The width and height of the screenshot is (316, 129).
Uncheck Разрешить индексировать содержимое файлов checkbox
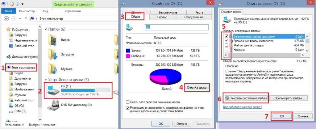coord(127,108)
